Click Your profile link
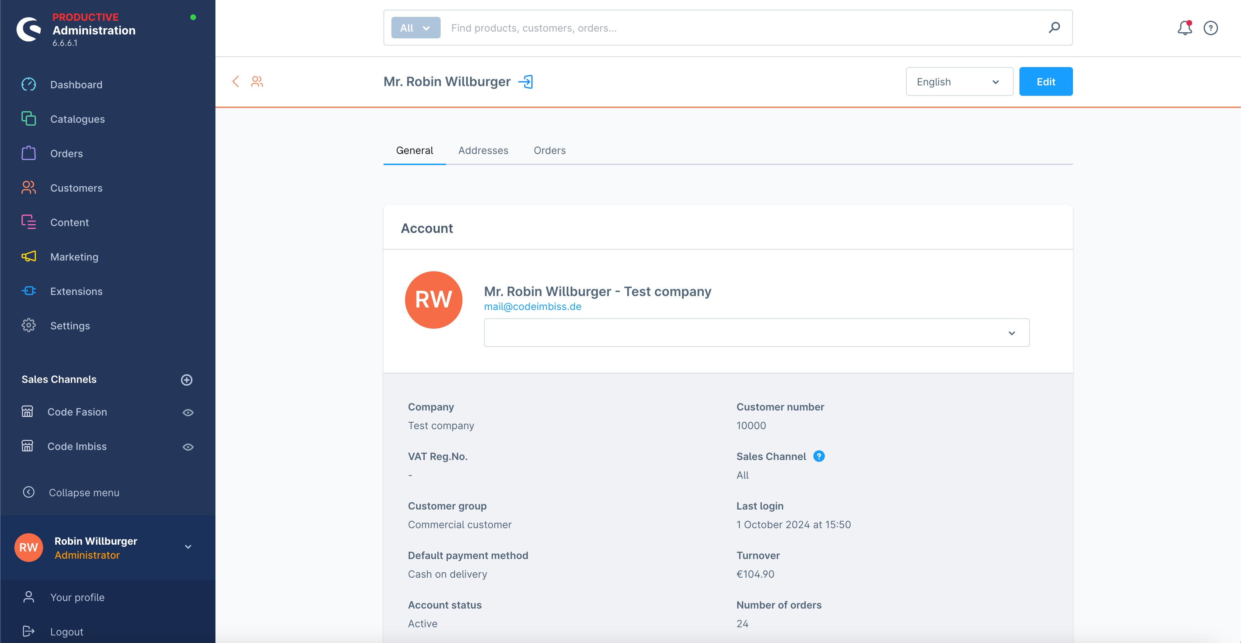Screen dimensions: 1241x643 pyautogui.click(x=77, y=597)
